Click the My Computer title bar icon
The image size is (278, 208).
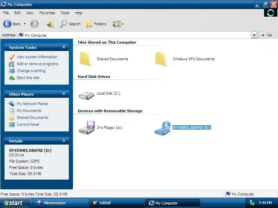pyautogui.click(x=3, y=4)
